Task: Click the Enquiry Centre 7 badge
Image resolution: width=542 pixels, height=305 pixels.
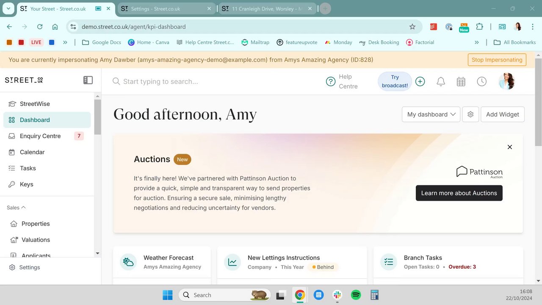Action: pyautogui.click(x=79, y=136)
